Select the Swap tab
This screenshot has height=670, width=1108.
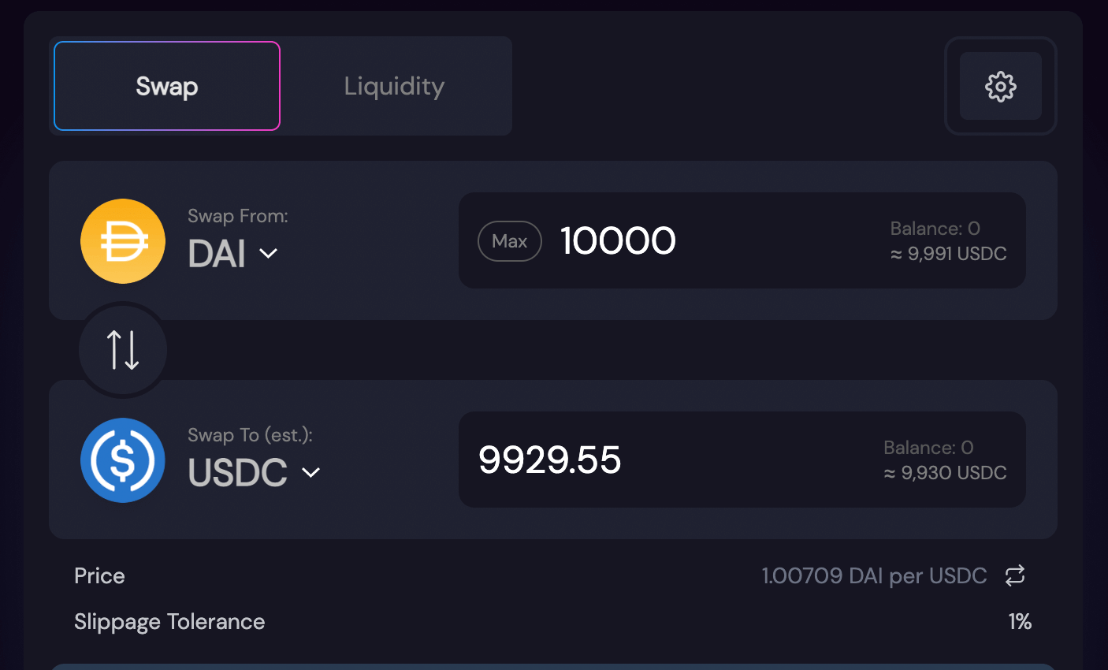pos(165,86)
